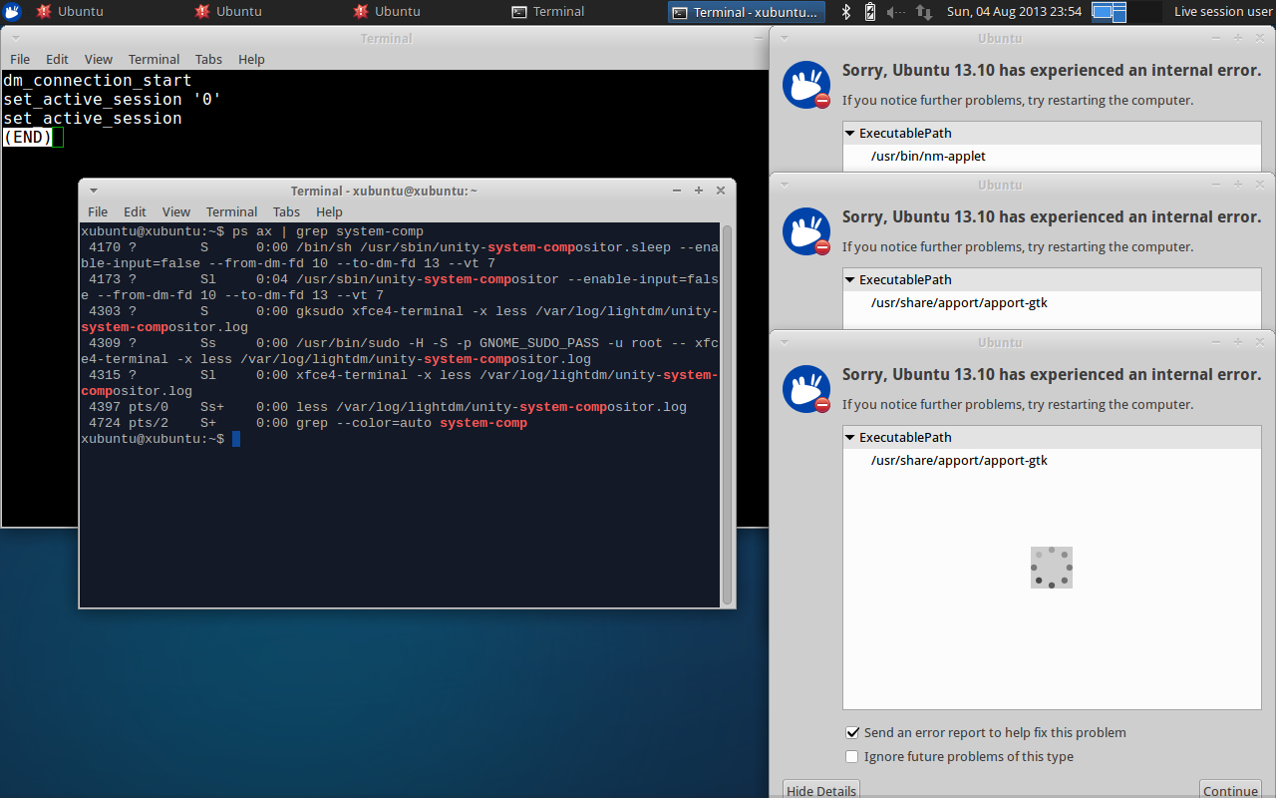Screen dimensions: 1276x798
Task: Click the Bluetooth tray icon
Action: click(x=846, y=12)
